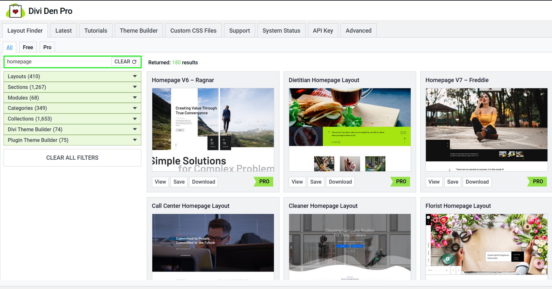Go to the API Key tab
The width and height of the screenshot is (552, 289).
[323, 31]
